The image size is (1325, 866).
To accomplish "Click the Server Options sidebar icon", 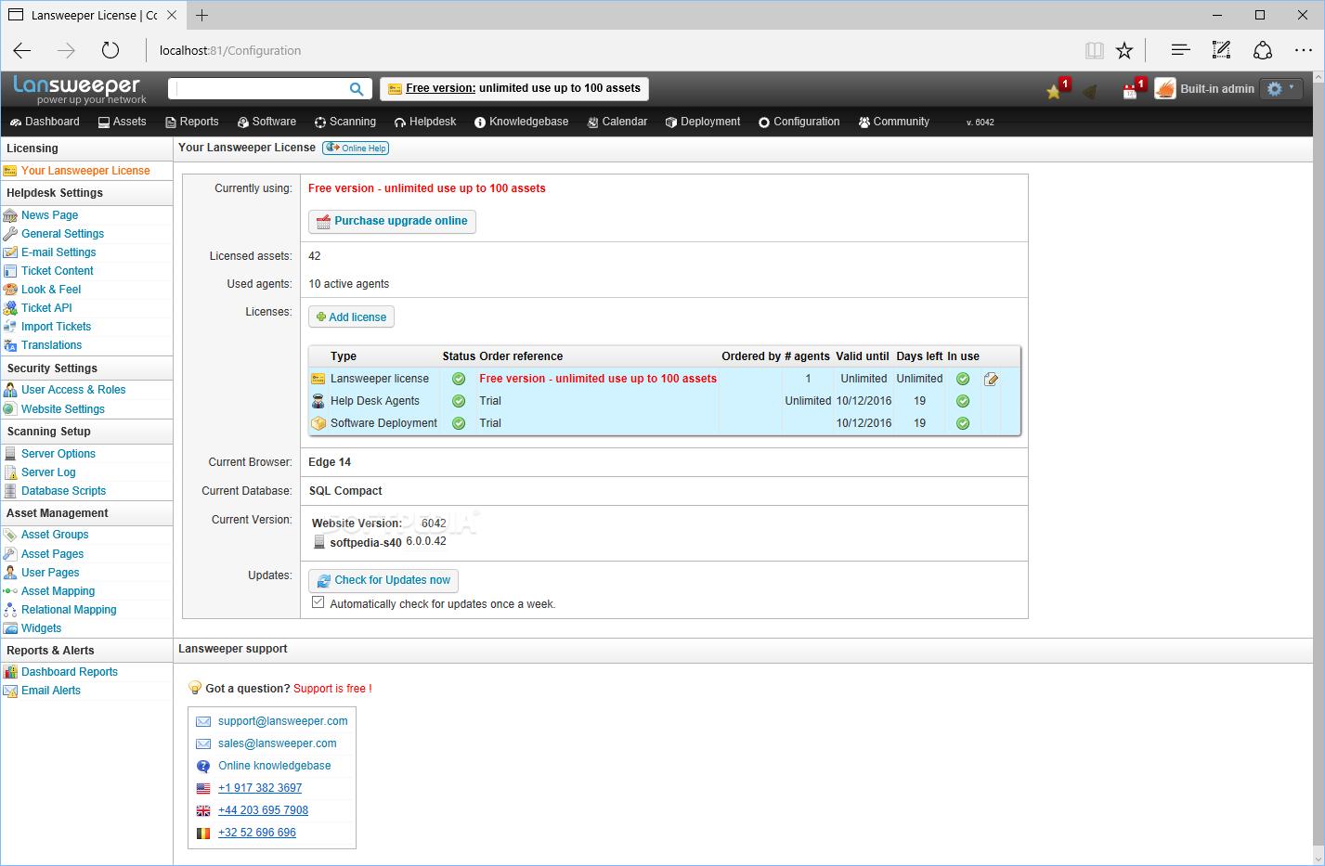I will click(10, 454).
